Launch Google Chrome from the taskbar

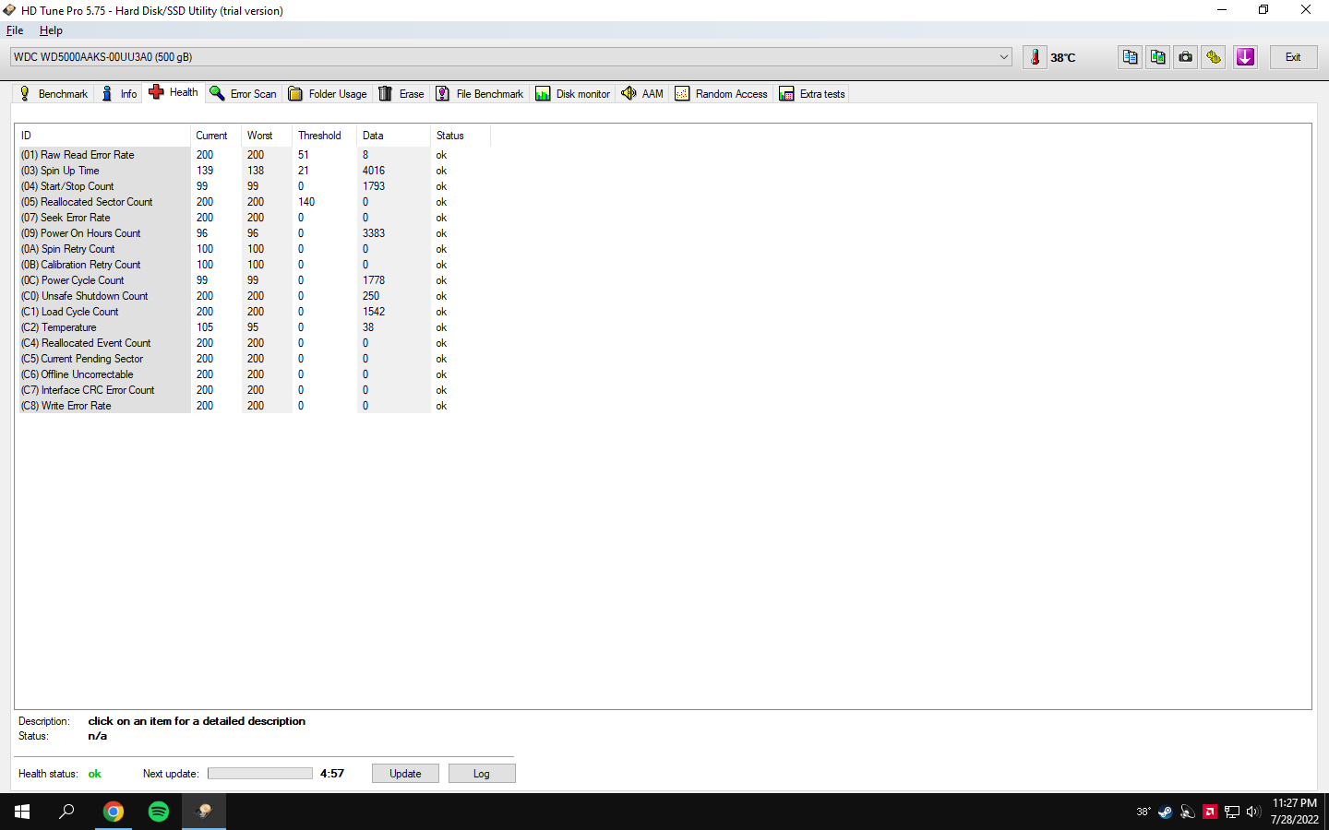click(x=114, y=812)
